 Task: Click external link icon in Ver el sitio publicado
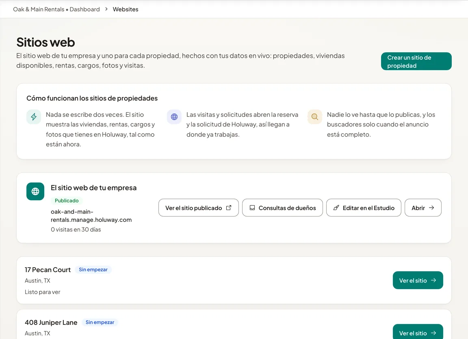pos(229,208)
